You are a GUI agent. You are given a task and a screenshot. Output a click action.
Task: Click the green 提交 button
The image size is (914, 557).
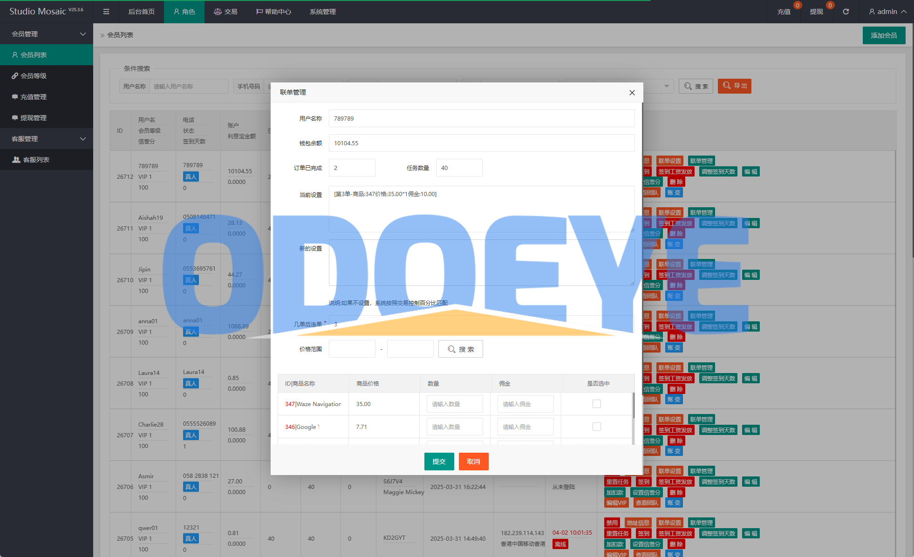click(439, 462)
